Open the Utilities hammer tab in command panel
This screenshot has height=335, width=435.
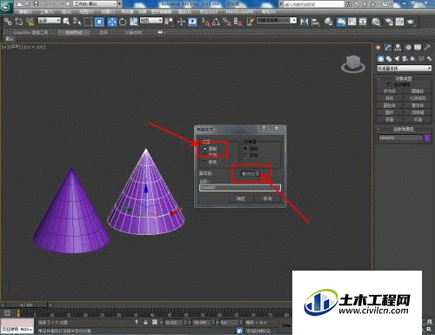coord(427,47)
